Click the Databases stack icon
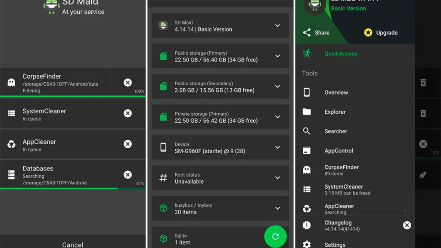The image size is (441, 248). coord(11,175)
